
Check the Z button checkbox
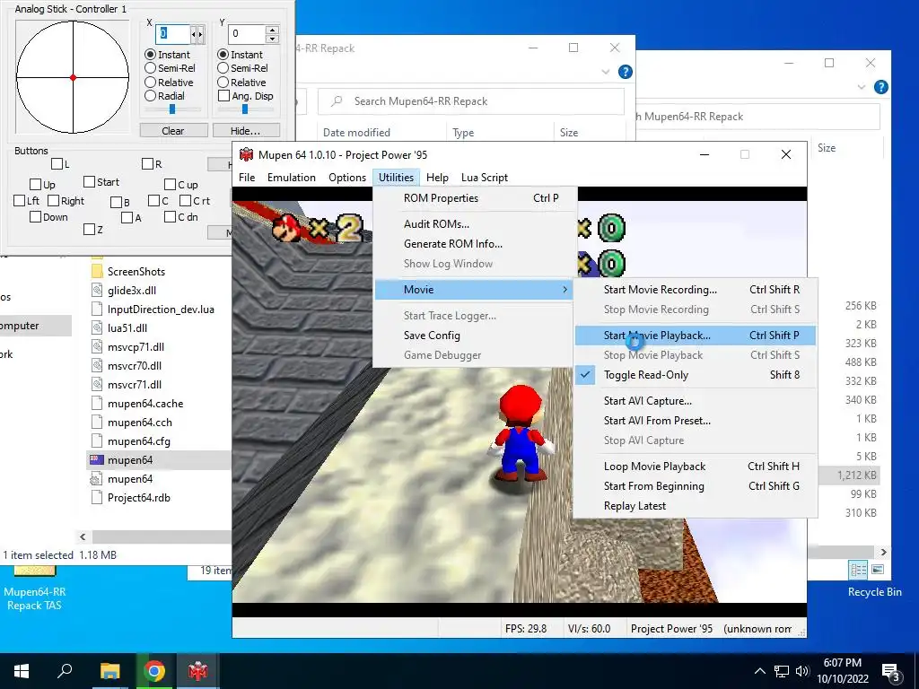point(89,229)
